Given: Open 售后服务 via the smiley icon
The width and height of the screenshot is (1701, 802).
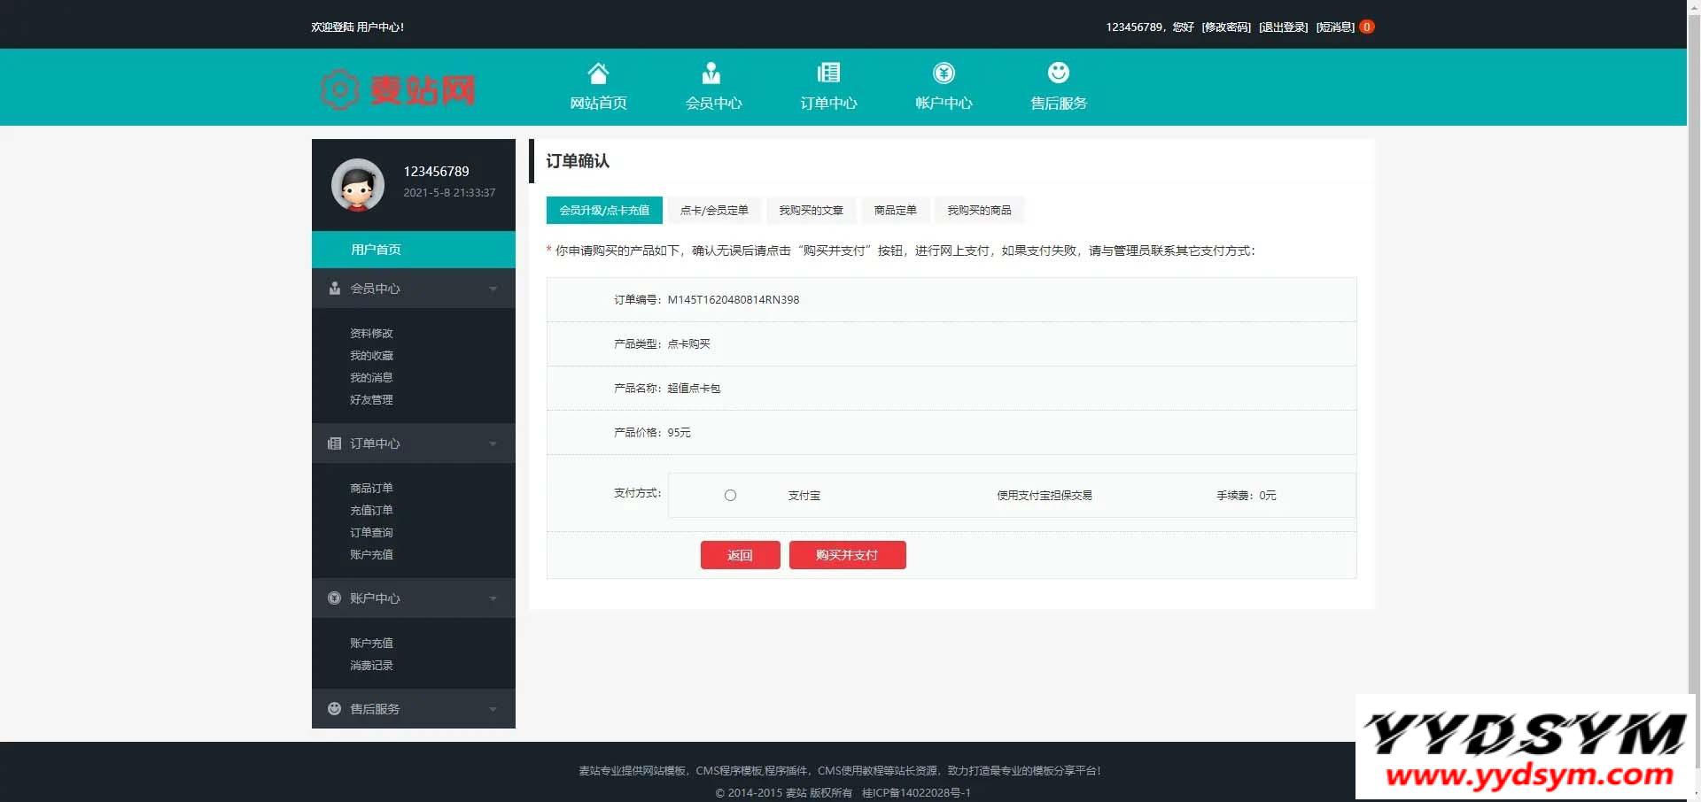Looking at the screenshot, I should pos(1058,73).
